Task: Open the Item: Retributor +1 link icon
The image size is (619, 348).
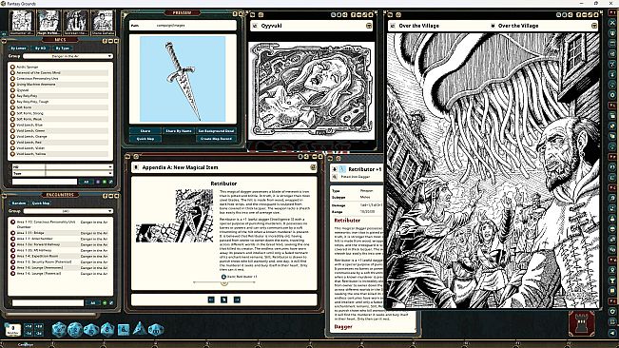Action: click(223, 277)
